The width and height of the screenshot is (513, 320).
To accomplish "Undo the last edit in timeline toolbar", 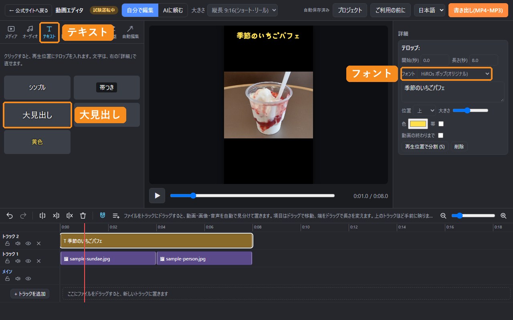I will click(x=10, y=216).
